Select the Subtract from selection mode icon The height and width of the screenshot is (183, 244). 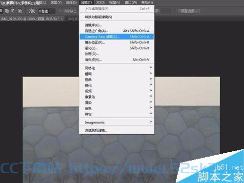tap(13, 11)
